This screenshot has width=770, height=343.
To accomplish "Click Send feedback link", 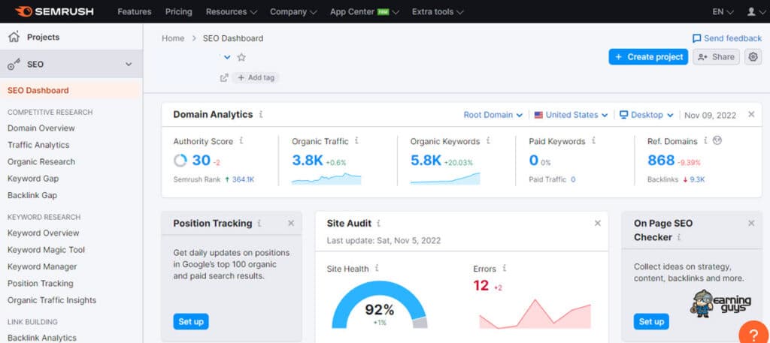I will [x=727, y=38].
